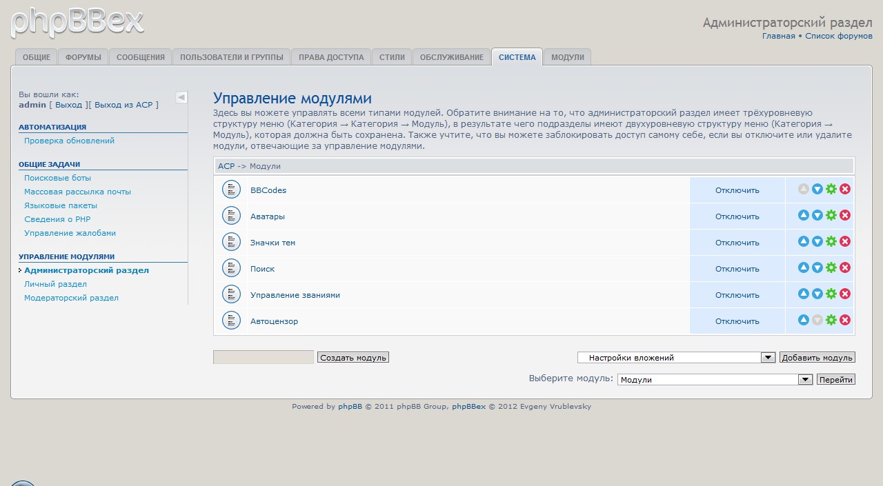Move the BBCodes module down

click(817, 189)
